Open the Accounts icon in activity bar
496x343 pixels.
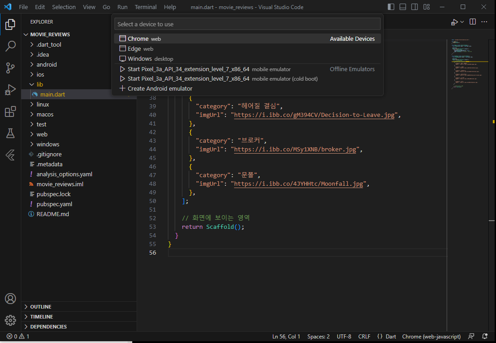[x=10, y=299]
